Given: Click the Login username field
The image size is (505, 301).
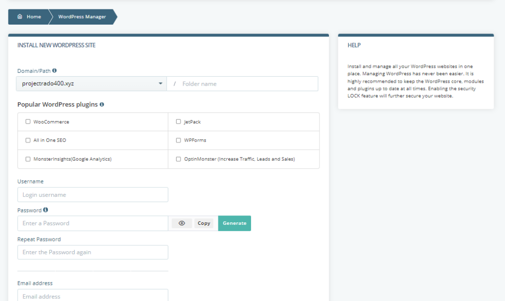Looking at the screenshot, I should point(93,194).
